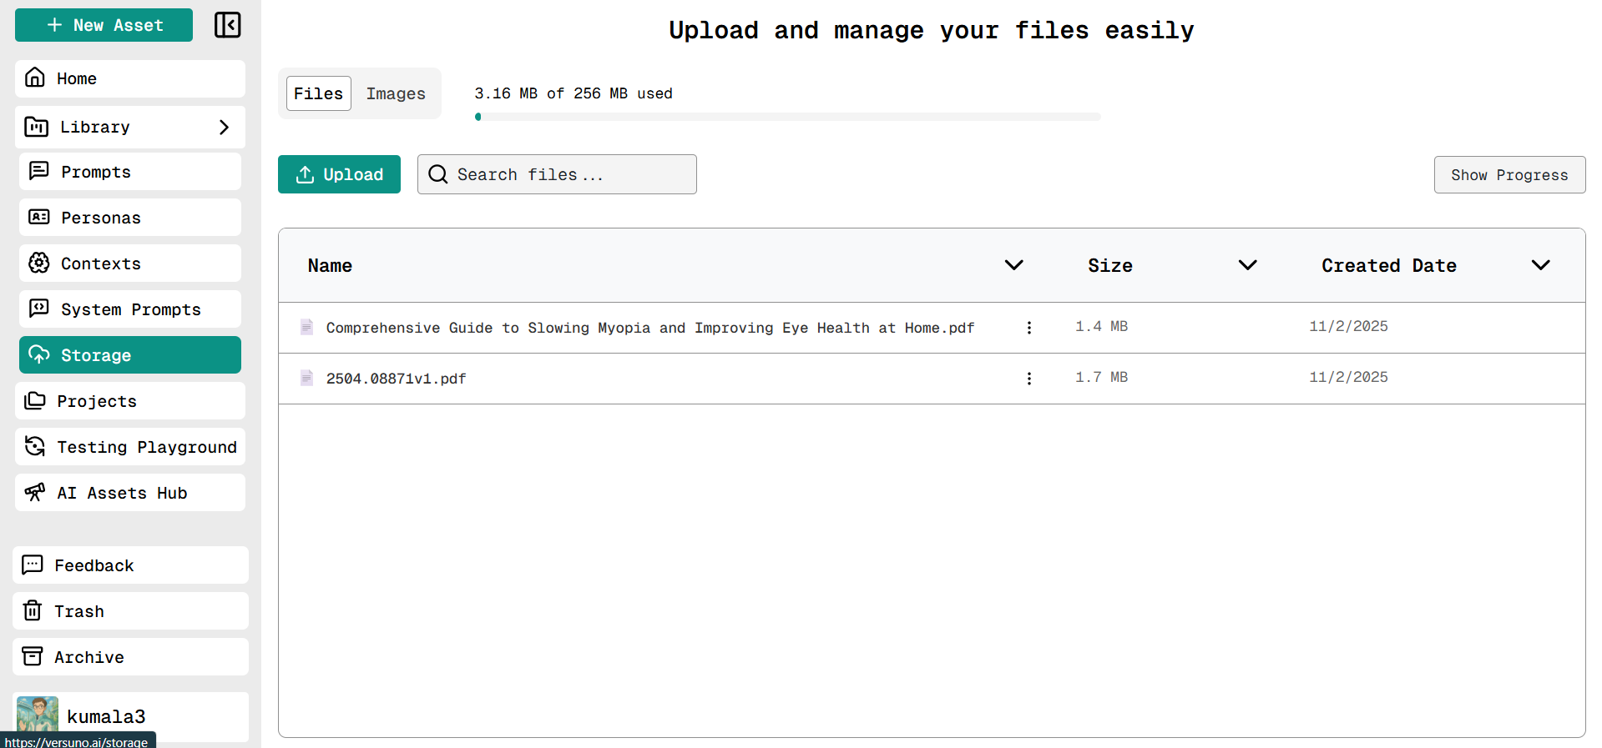The width and height of the screenshot is (1602, 748).
Task: Click the 1.7 MB size cell
Action: (1101, 377)
